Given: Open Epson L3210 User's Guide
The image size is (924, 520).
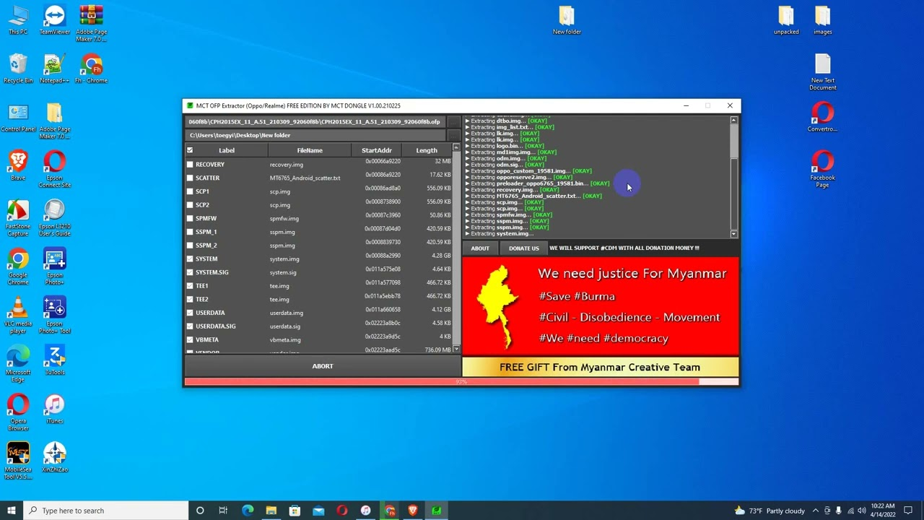Looking at the screenshot, I should (x=55, y=217).
